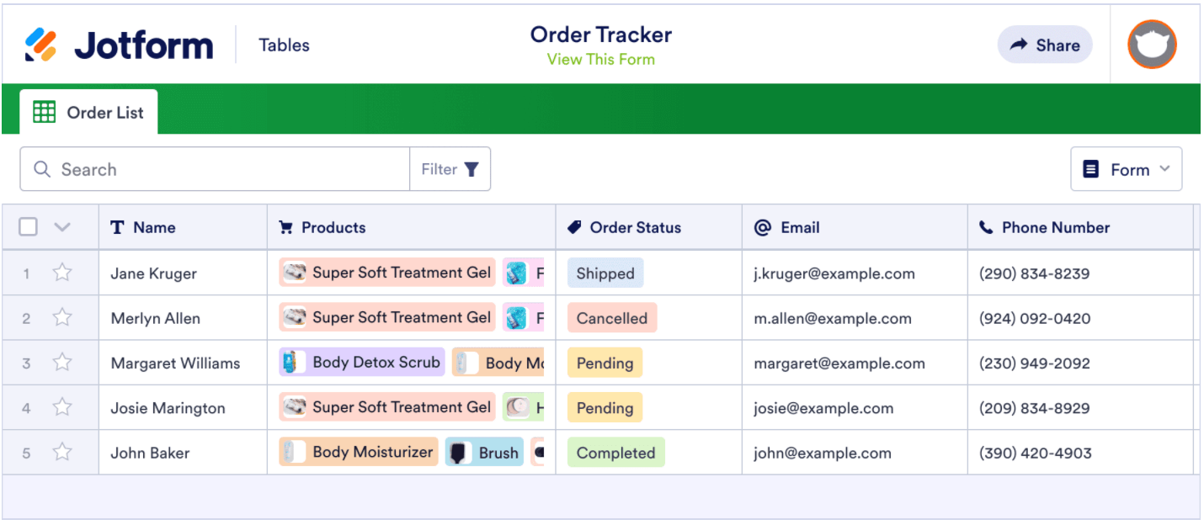Click the Share button
1204x525 pixels.
pos(1045,45)
